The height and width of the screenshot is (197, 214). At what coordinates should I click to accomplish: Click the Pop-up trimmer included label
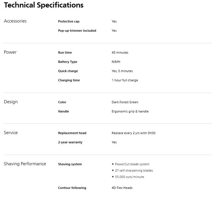[77, 31]
